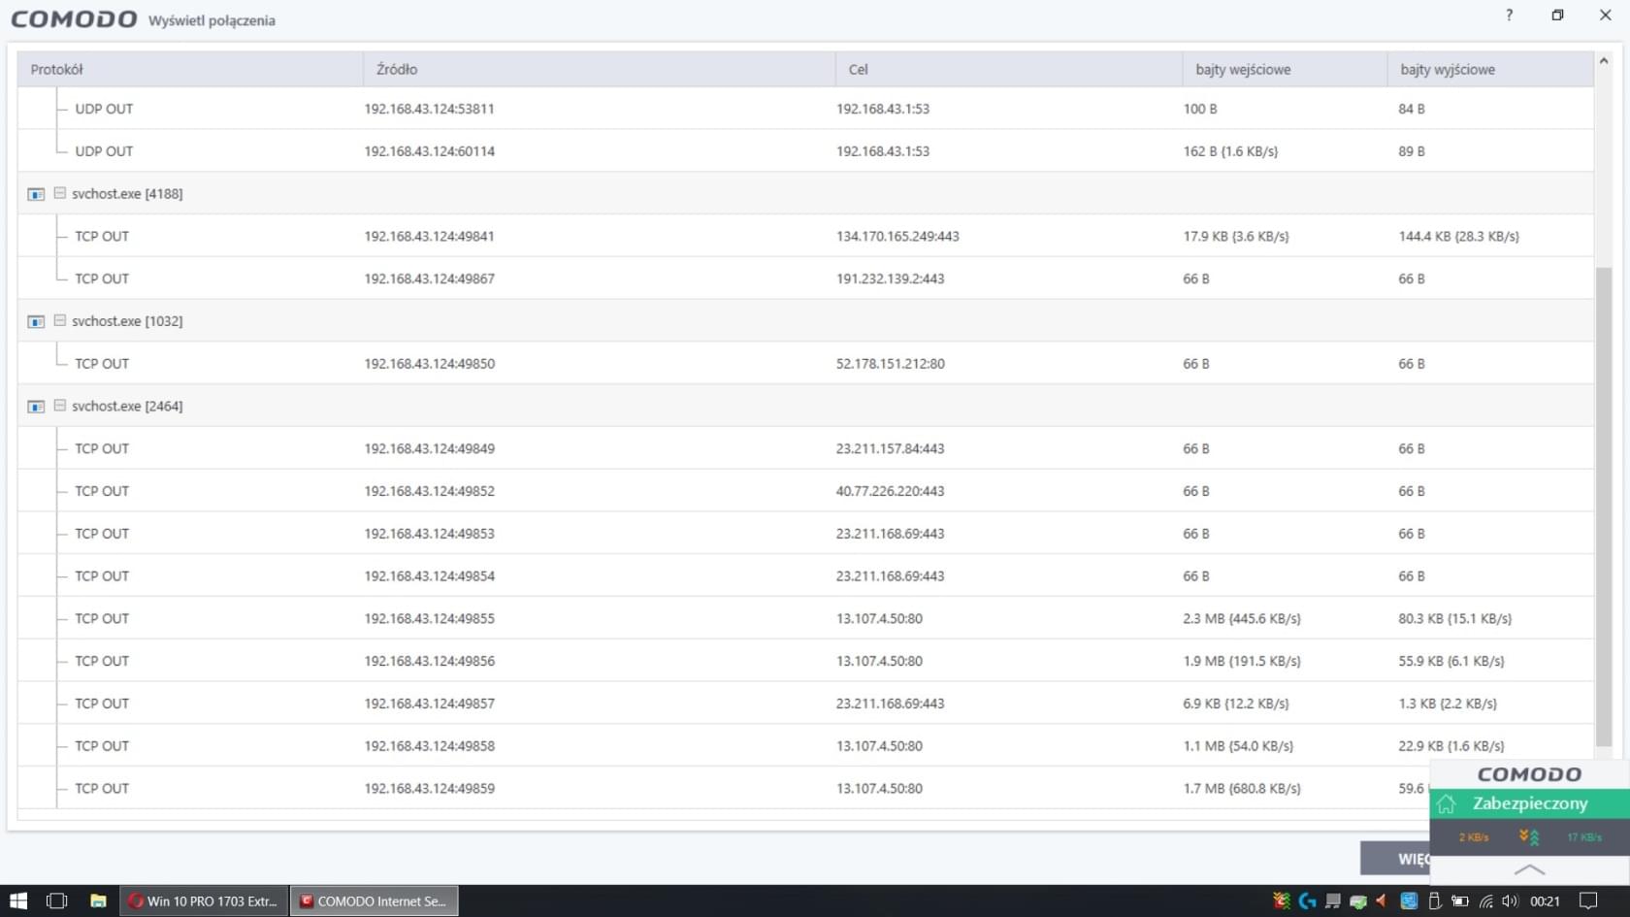Click the volume icon in the system tray
This screenshot has height=917, width=1630.
pyautogui.click(x=1510, y=901)
